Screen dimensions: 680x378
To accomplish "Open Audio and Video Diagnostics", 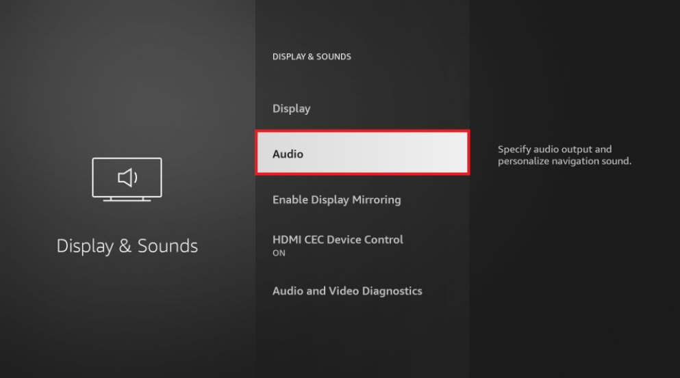I will pyautogui.click(x=362, y=291).
